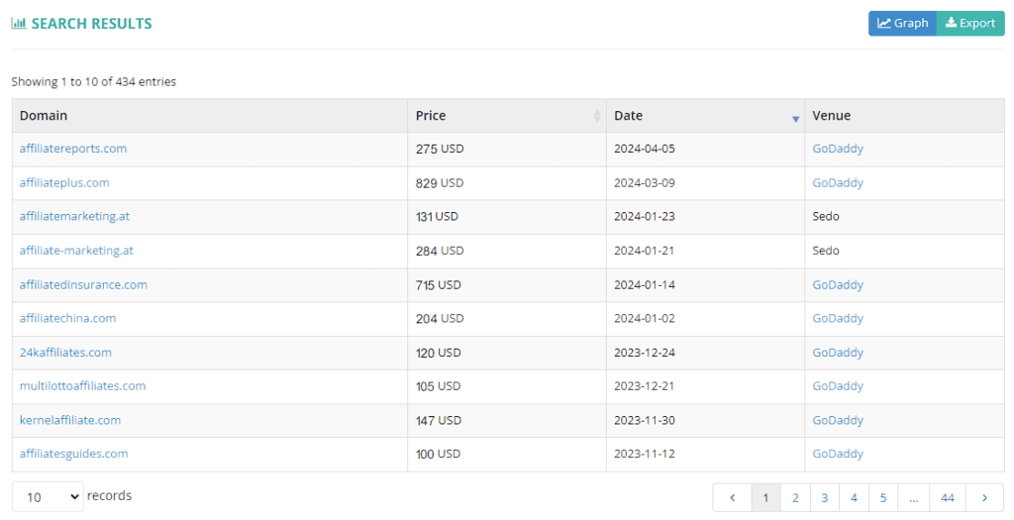Click the date 2024-01-23
The width and height of the screenshot is (1014, 520).
click(x=645, y=217)
